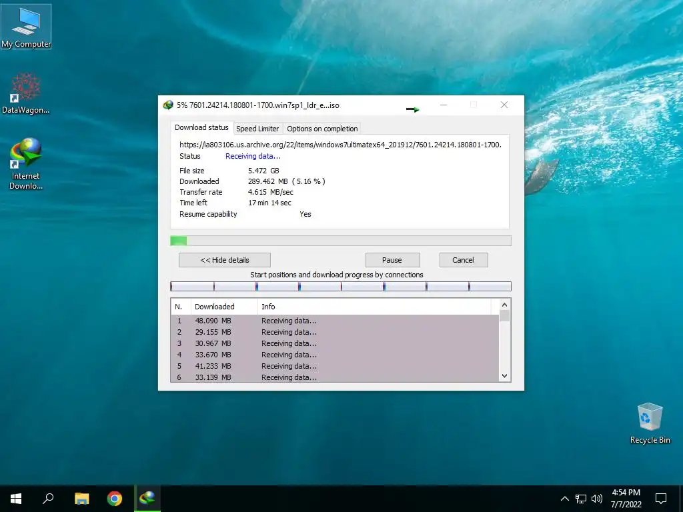Cancel the download
Viewport: 683px width, 512px height.
pos(464,260)
